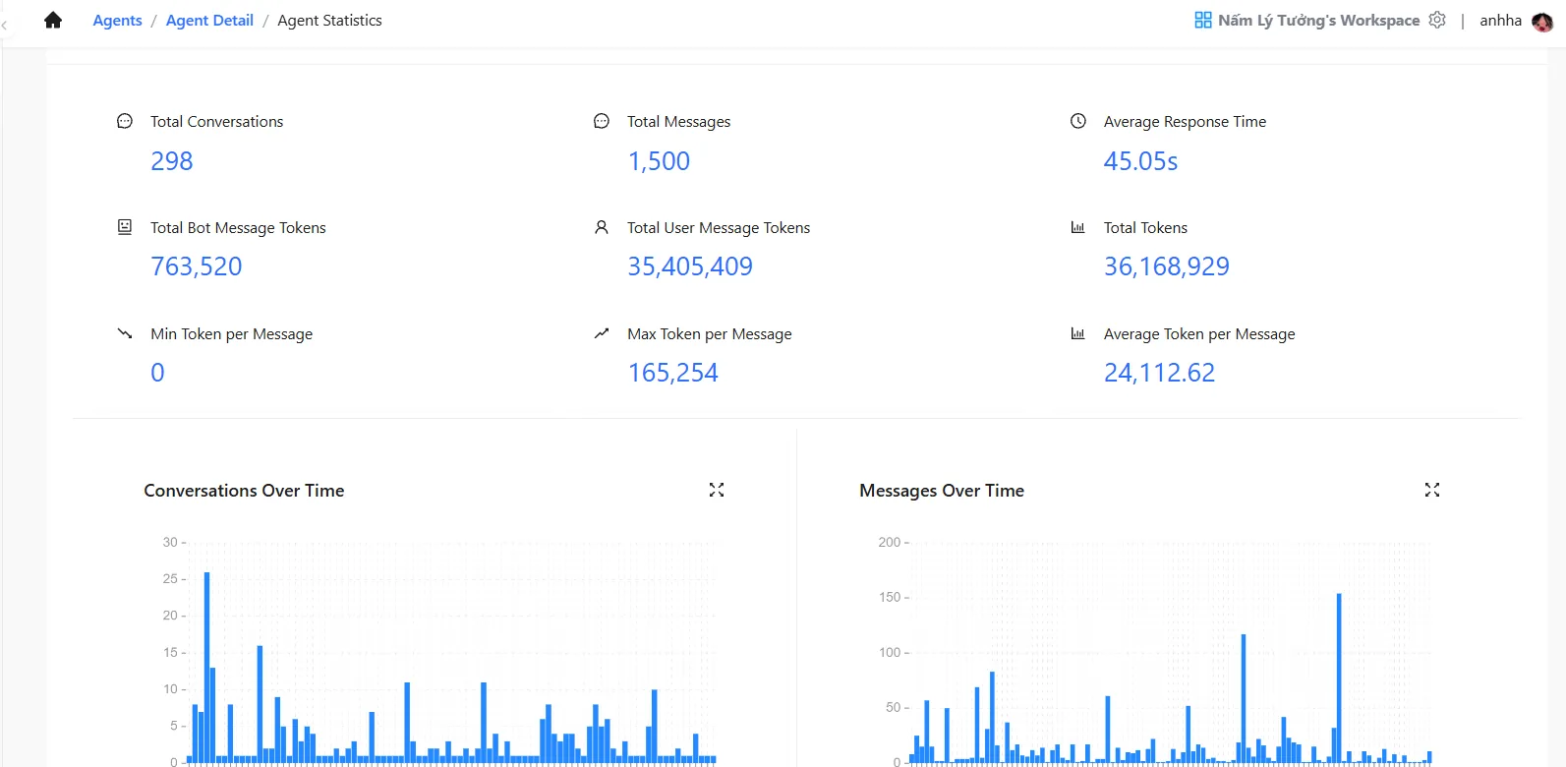
Task: Select the 165,254 max token value
Action: (x=673, y=373)
